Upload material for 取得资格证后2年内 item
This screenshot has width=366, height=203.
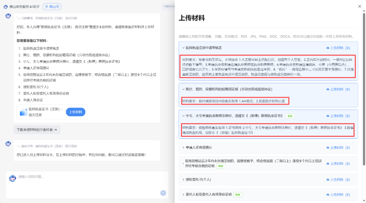click(338, 164)
